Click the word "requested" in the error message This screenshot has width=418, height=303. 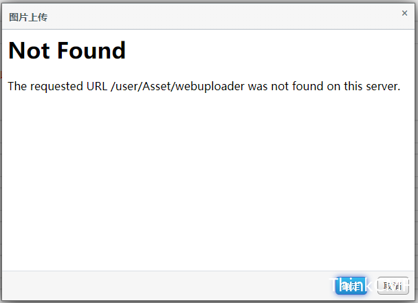(x=56, y=87)
